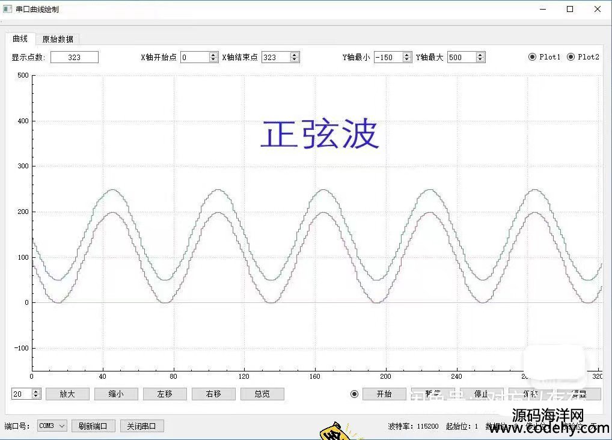This screenshot has width=612, height=440.
Task: Show the full overview with 总览
Action: point(262,394)
